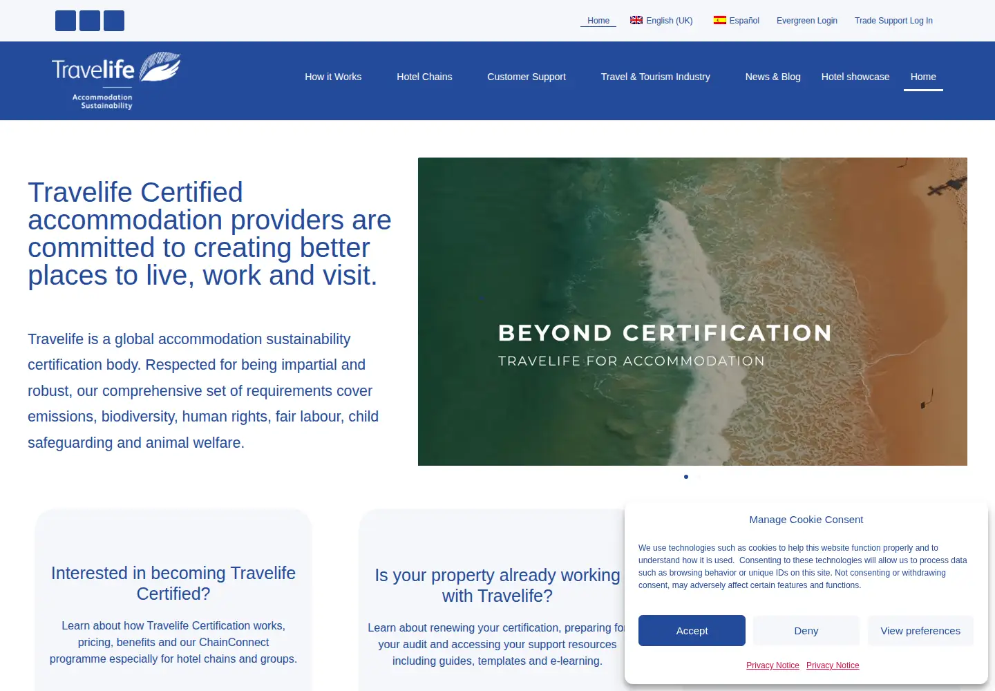Click the 'Travelife Certified accommodation providers' headline

tap(209, 234)
